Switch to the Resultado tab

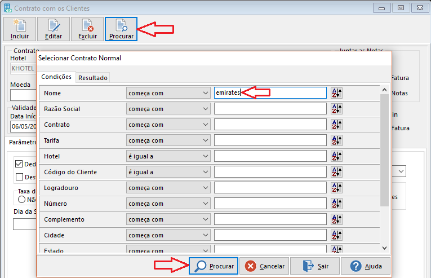coord(93,78)
